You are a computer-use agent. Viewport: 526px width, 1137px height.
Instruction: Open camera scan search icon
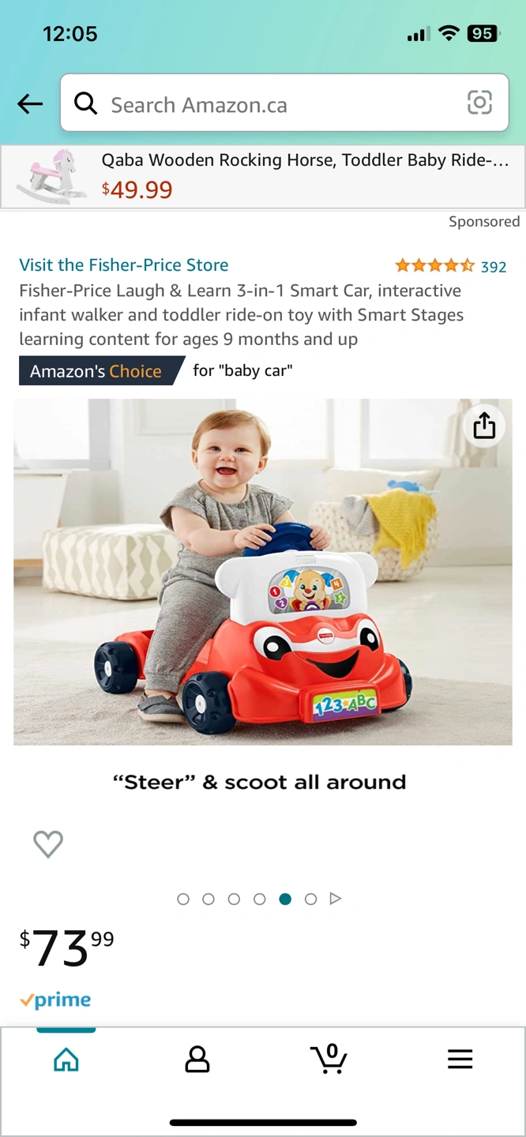tap(479, 103)
